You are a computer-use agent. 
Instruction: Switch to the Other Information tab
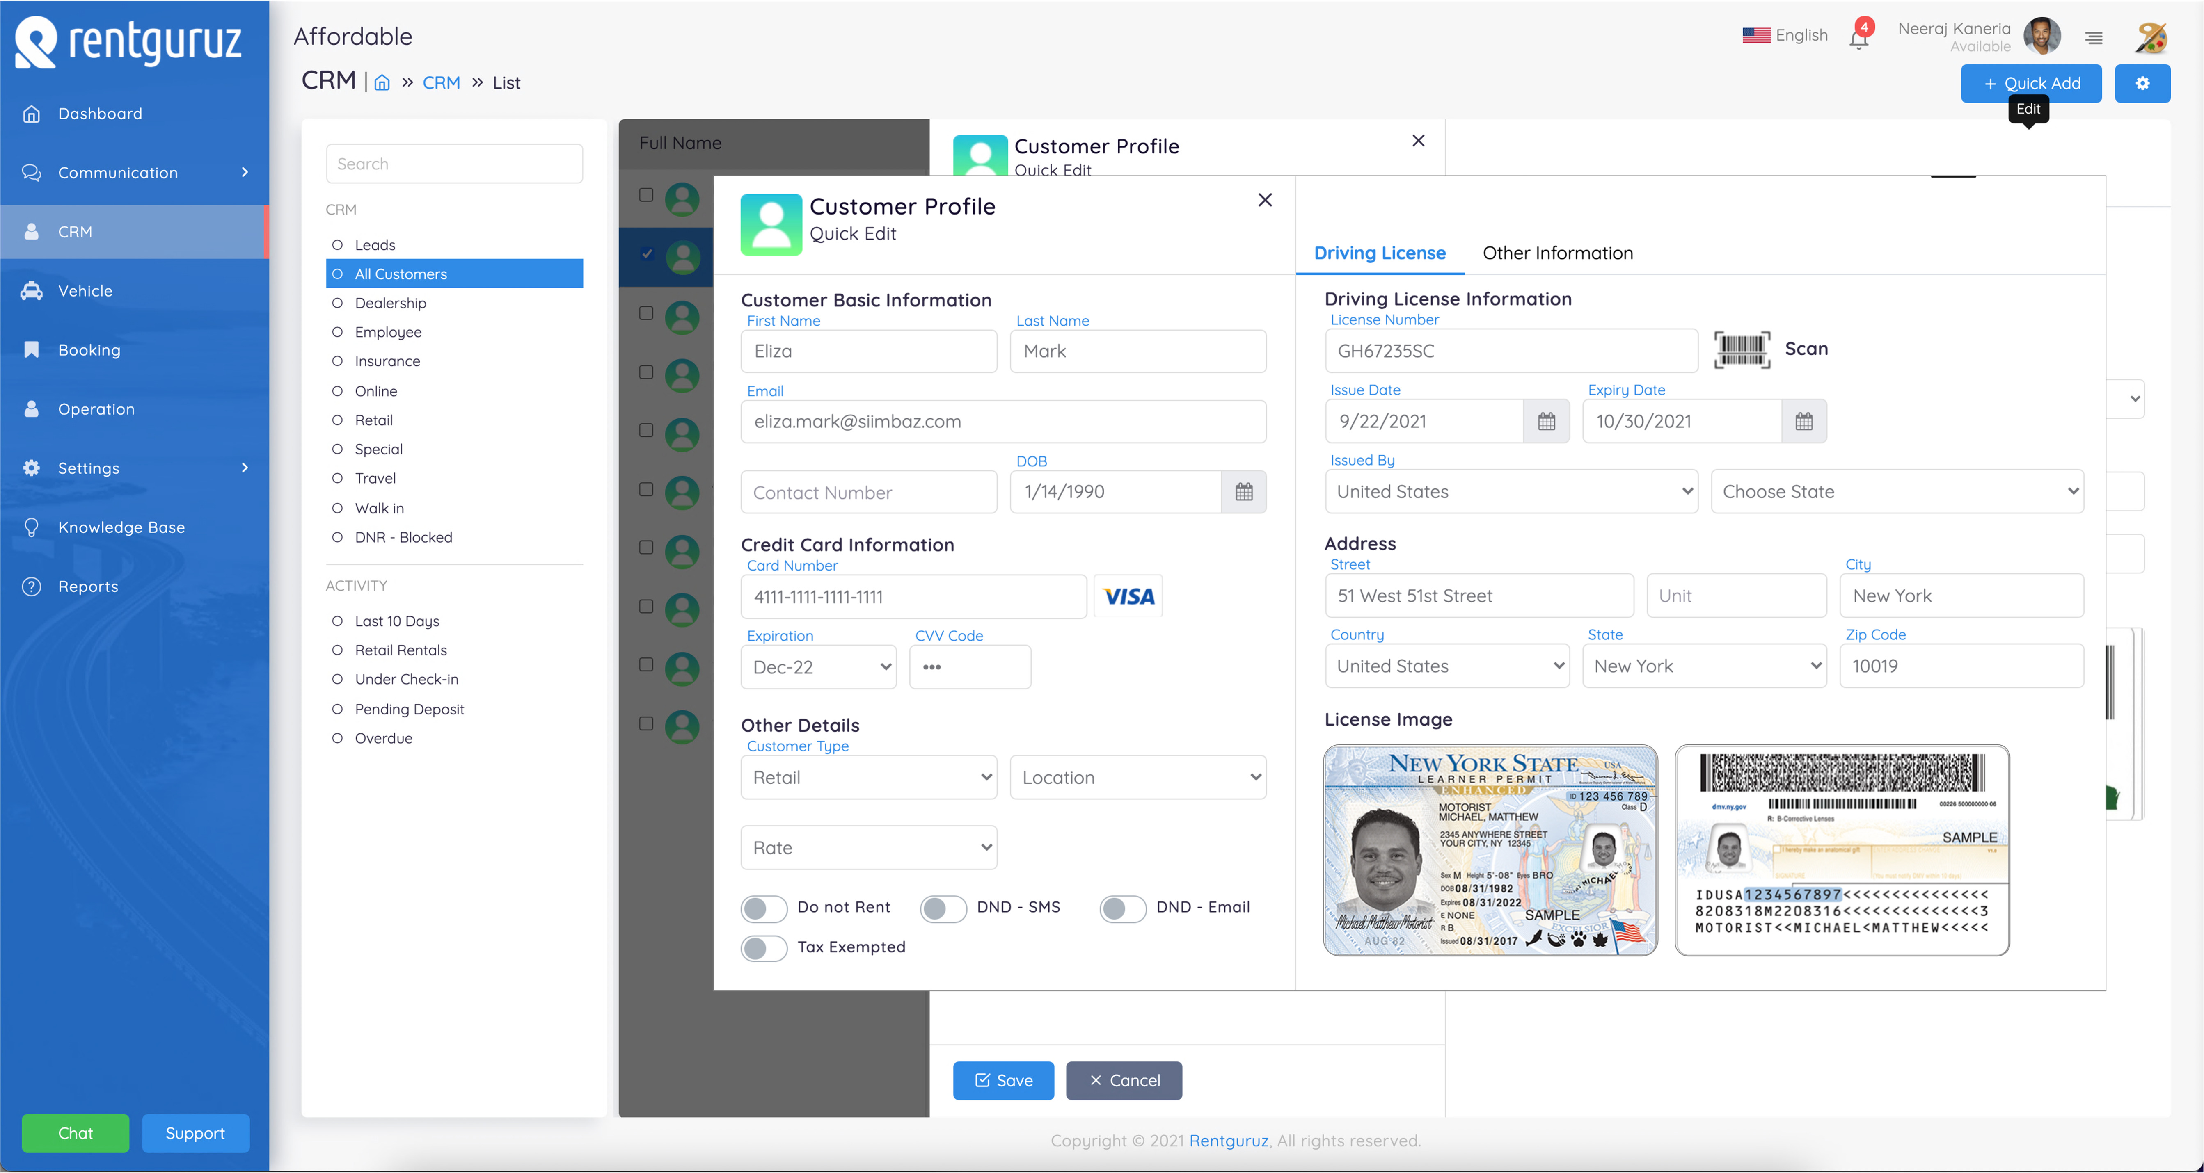pos(1557,253)
